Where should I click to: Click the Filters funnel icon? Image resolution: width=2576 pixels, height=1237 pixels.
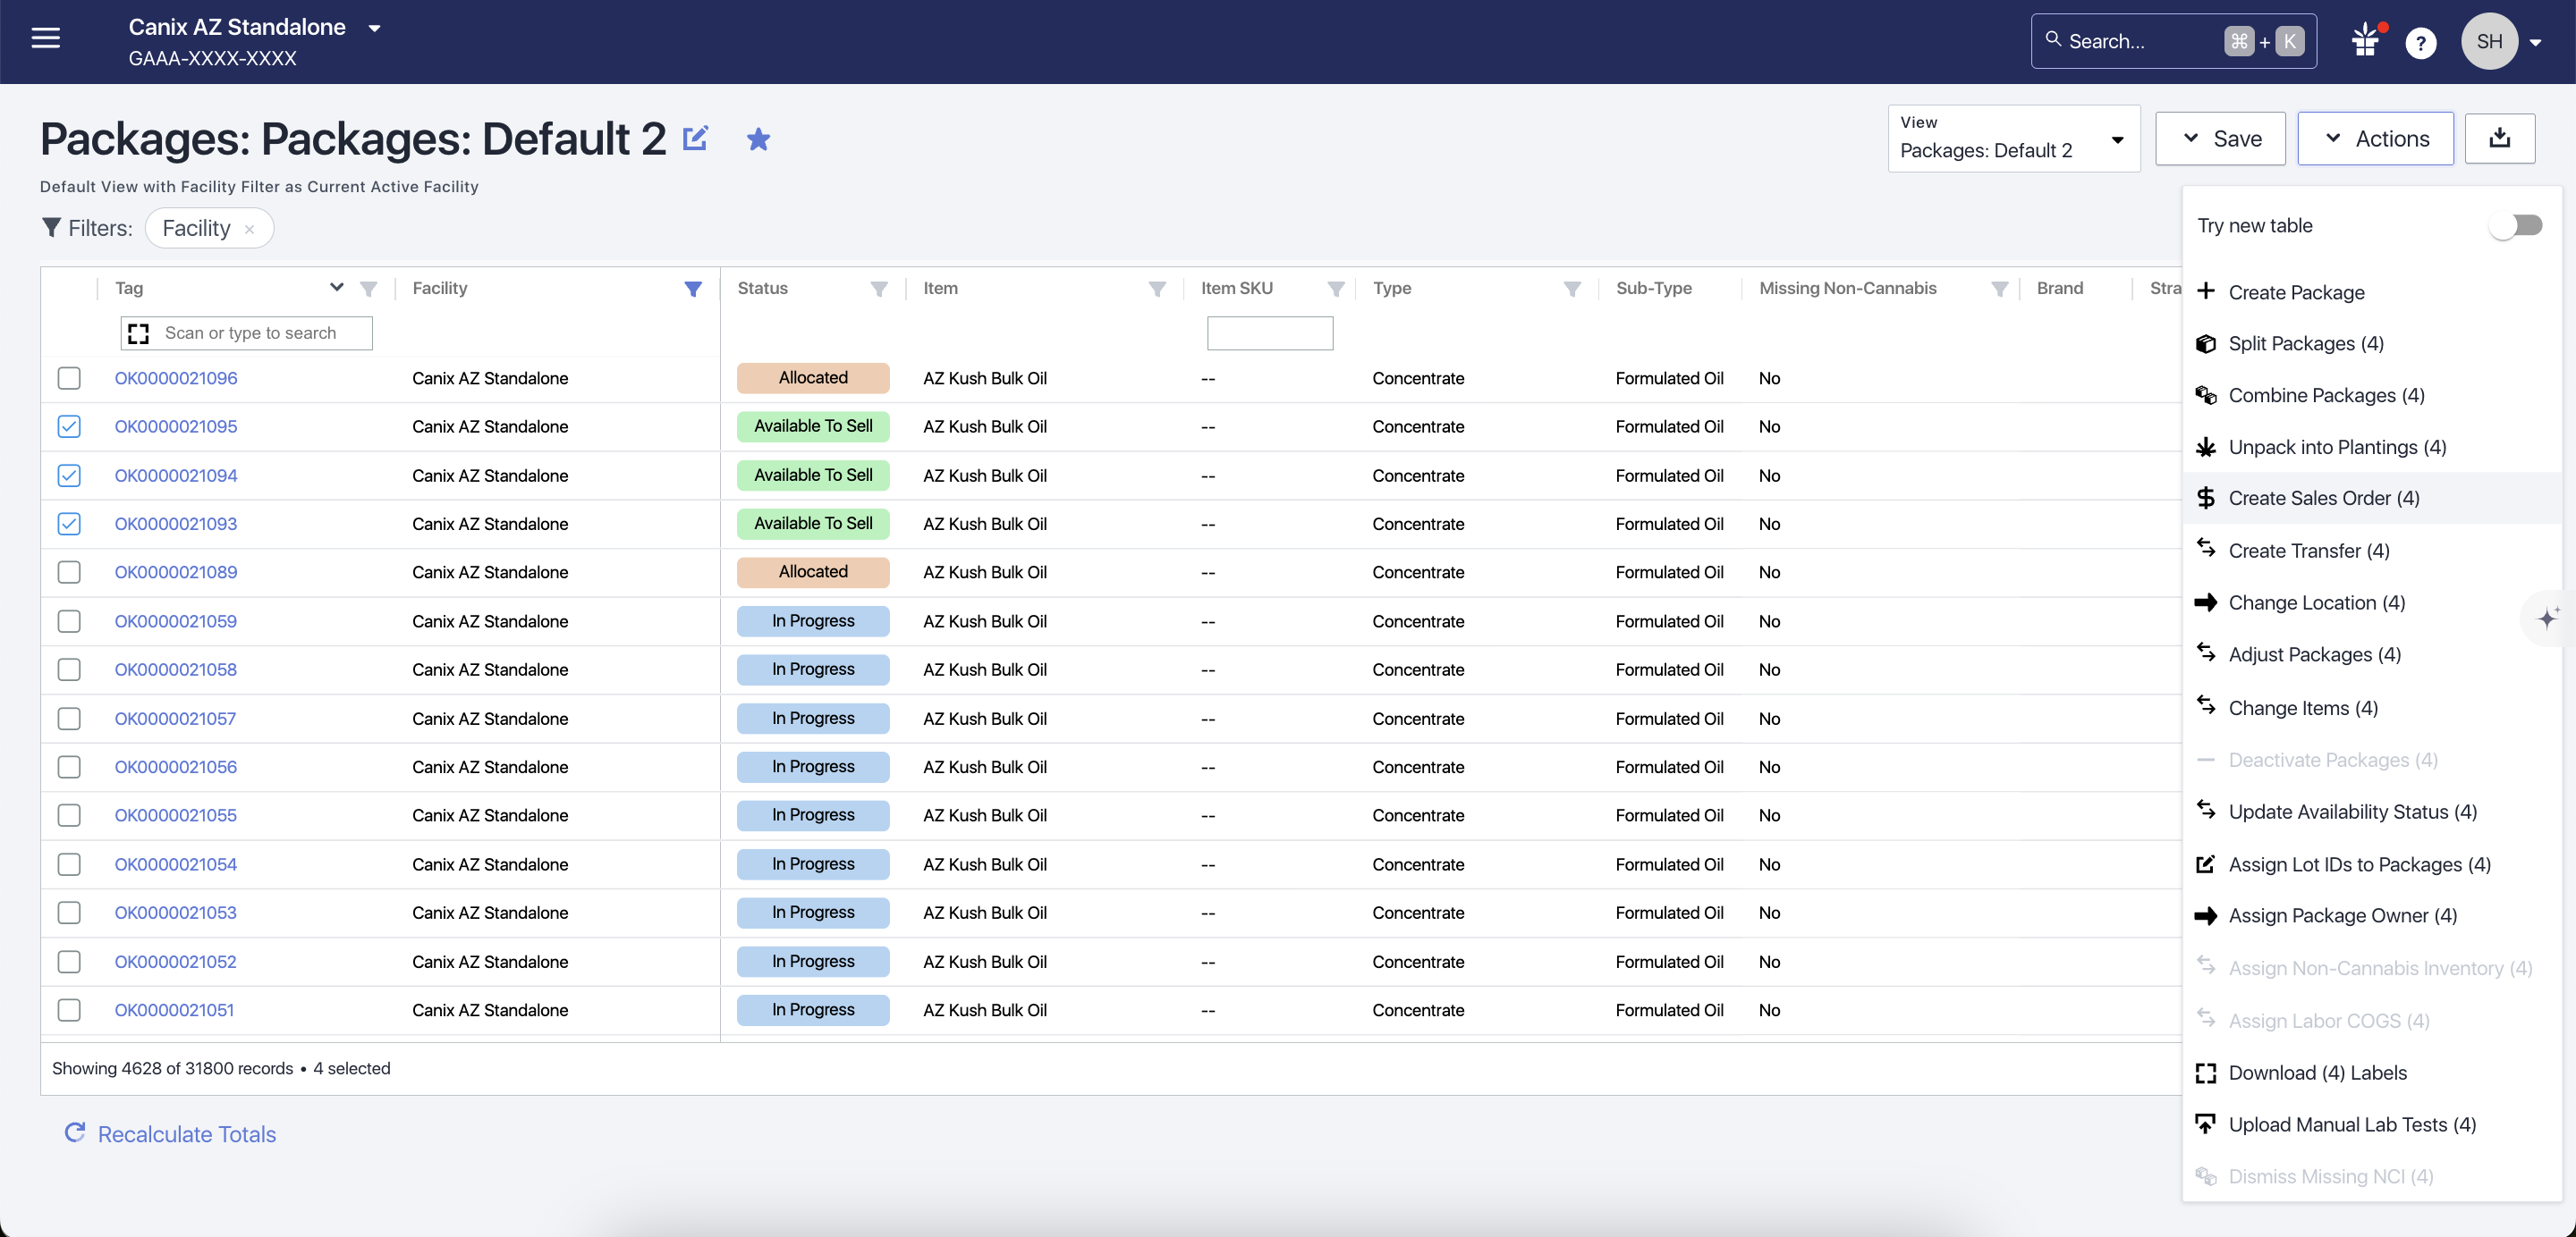click(x=51, y=227)
